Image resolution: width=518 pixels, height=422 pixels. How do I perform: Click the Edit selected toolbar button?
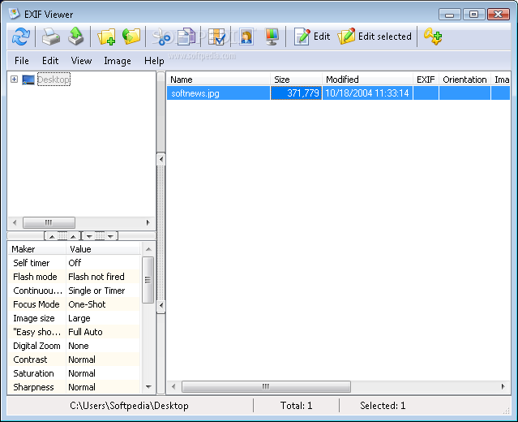375,37
